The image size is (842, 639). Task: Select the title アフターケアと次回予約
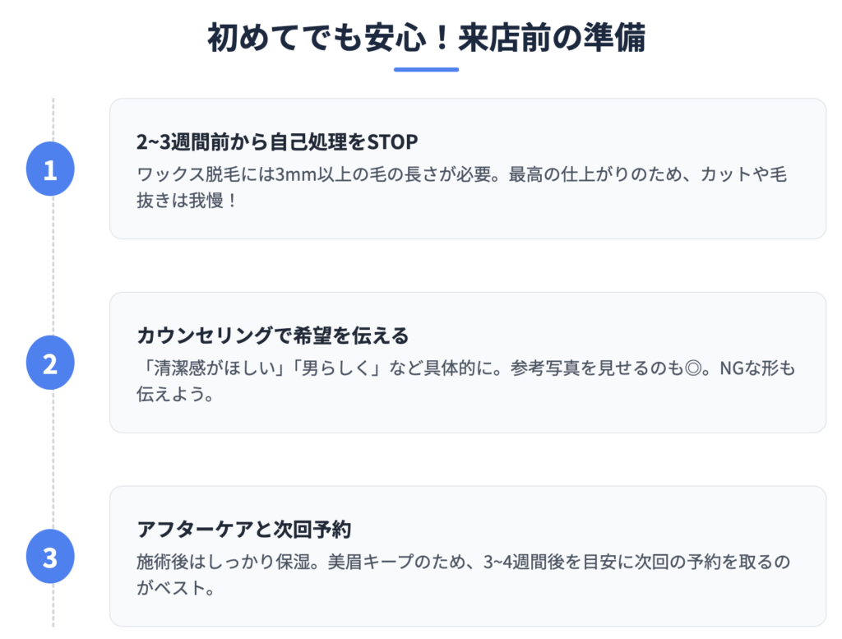coord(243,530)
